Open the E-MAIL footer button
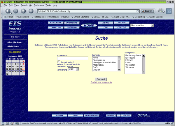This screenshot has height=126, width=175. tap(60, 115)
